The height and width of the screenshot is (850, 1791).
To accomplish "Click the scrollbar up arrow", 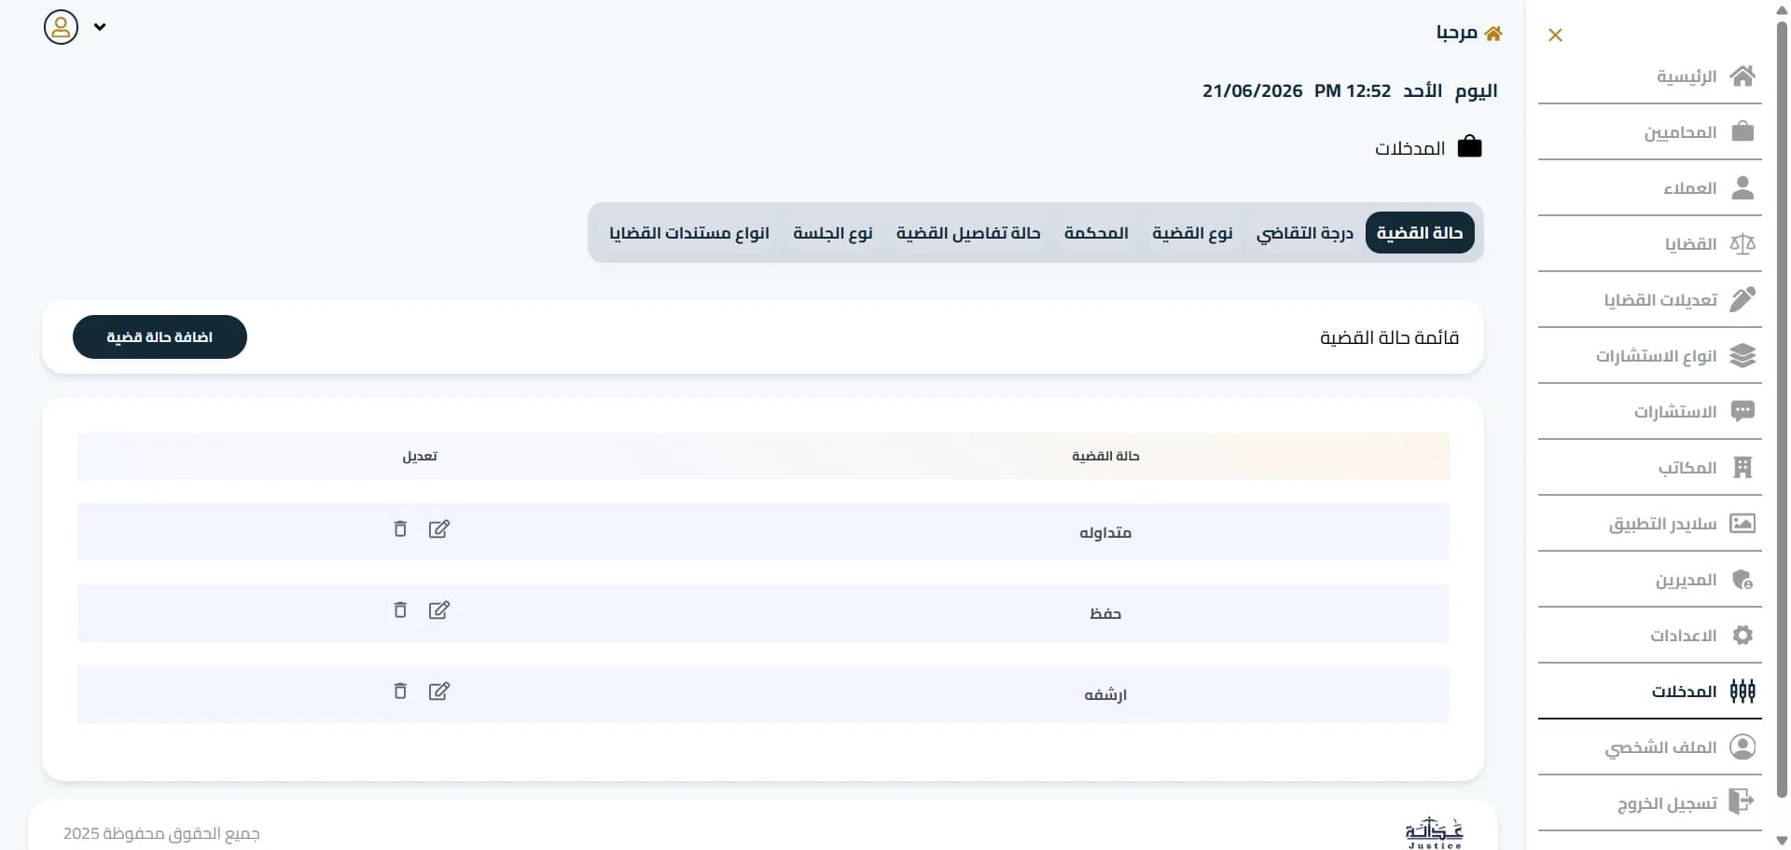I will coord(1781,8).
